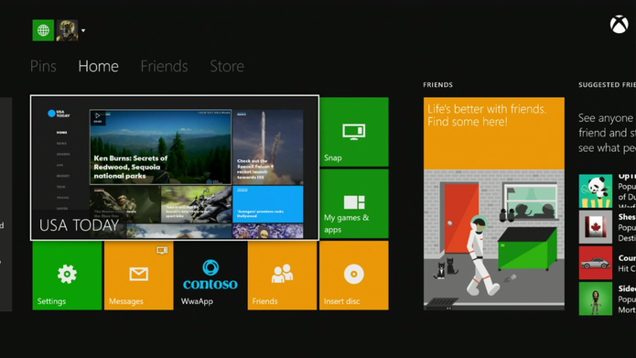Click the Xbox logo icon
The width and height of the screenshot is (636, 358).
(x=619, y=25)
